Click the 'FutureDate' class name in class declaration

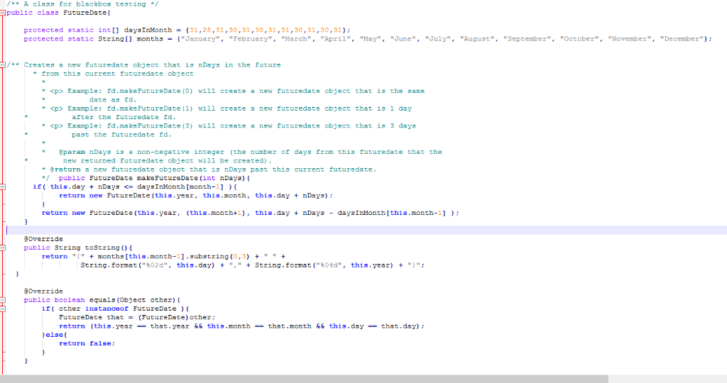[85, 13]
